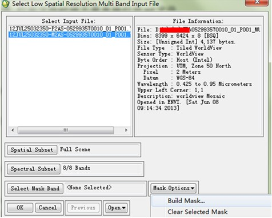Click the Opened in ENVI timestamp line
This screenshot has height=218, width=272.
coord(178,105)
